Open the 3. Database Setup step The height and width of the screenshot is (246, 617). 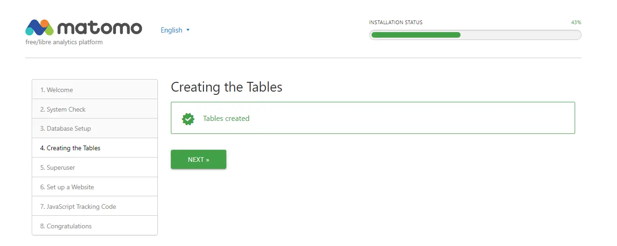(x=95, y=128)
